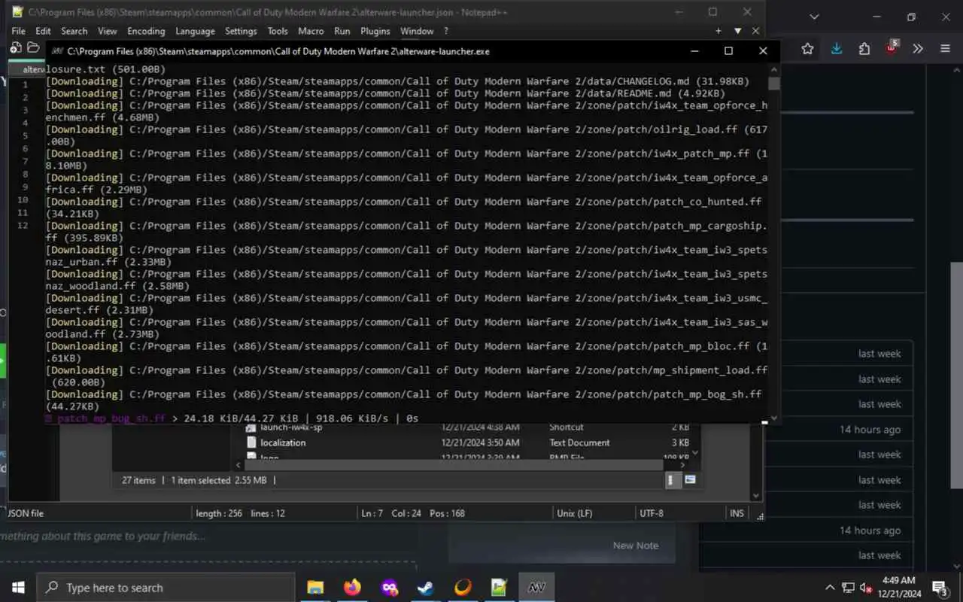Image resolution: width=963 pixels, height=602 pixels.
Task: Select the launch-iw4x-sp shortcut in File Explorer
Action: tap(291, 427)
